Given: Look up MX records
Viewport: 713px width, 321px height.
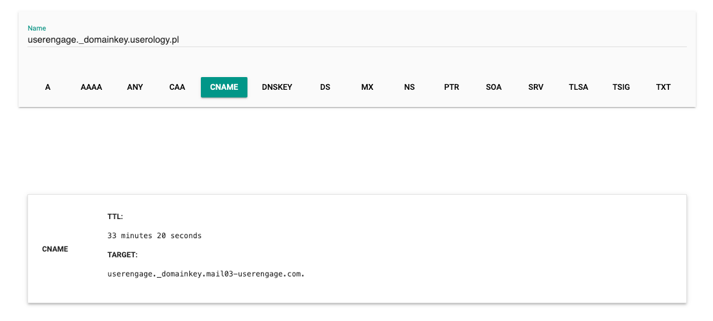Looking at the screenshot, I should pos(367,87).
